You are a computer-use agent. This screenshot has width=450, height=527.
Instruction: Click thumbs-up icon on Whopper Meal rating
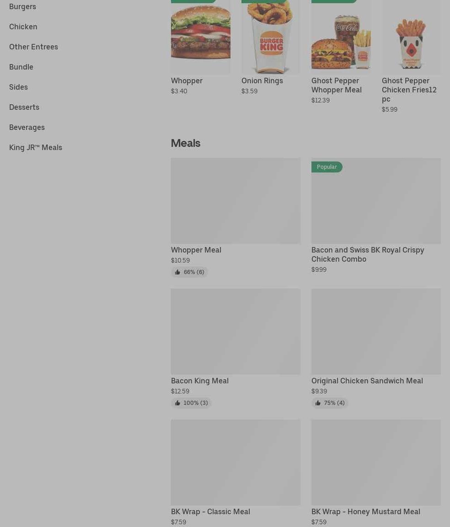click(177, 272)
